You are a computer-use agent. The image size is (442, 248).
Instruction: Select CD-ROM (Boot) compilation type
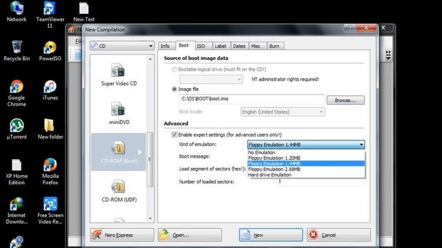coord(118,152)
